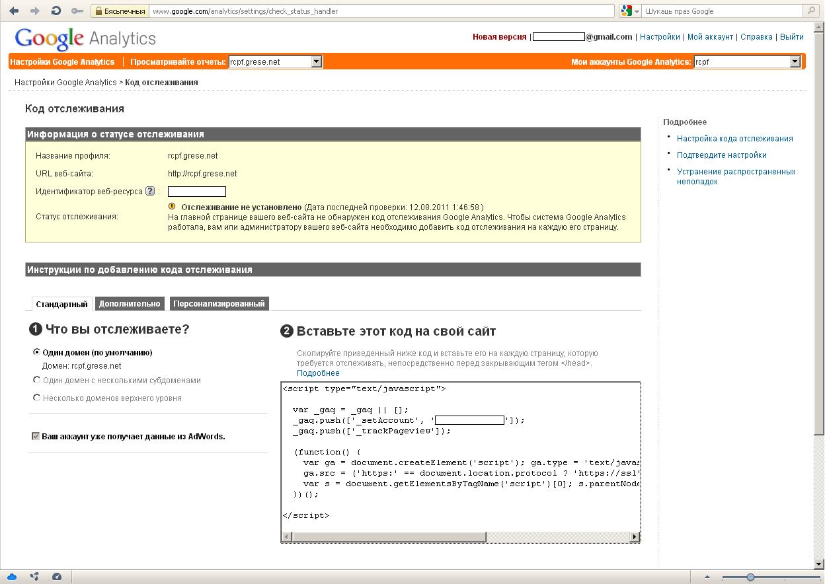Click the page vertical scrollbar up arrow
The height and width of the screenshot is (584, 825).
tap(819, 26)
